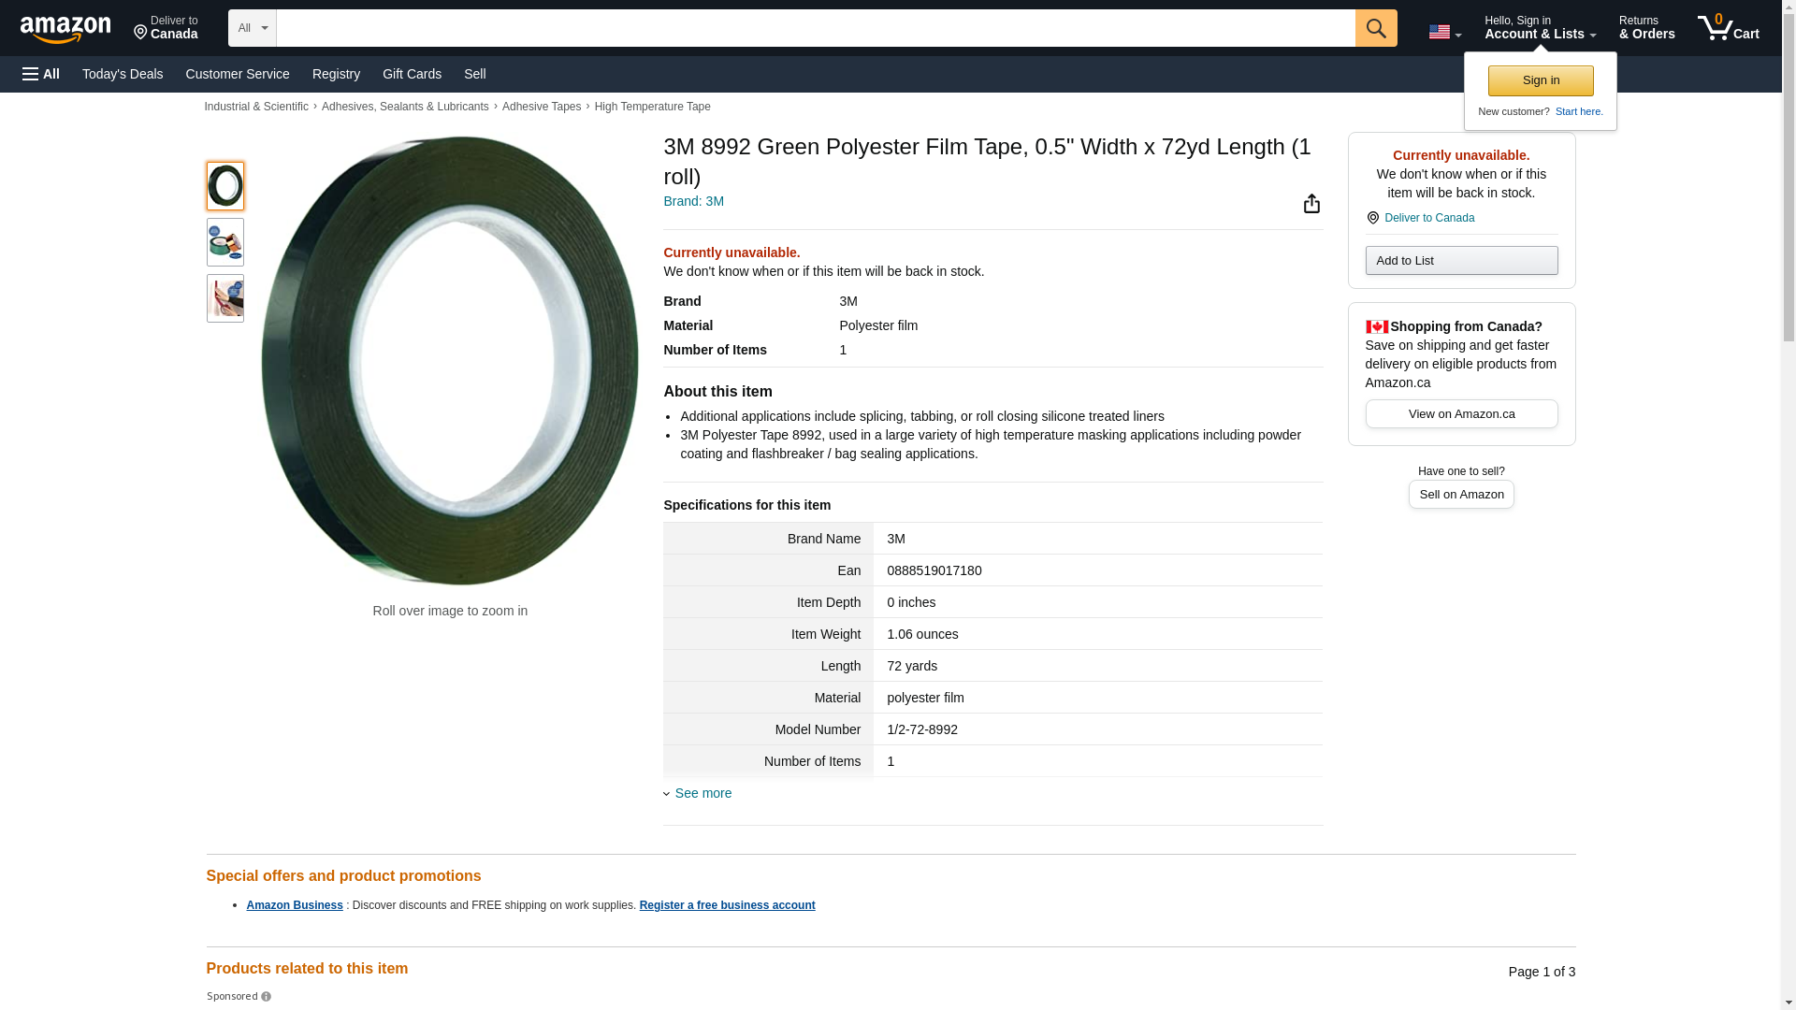Click the Deliver to Canada location link
The width and height of the screenshot is (1796, 1010).
coord(1428,218)
